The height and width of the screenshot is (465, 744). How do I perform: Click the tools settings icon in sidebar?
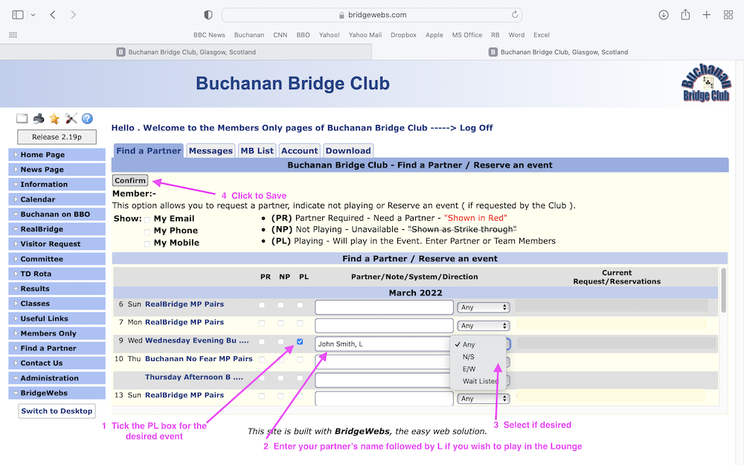point(71,119)
